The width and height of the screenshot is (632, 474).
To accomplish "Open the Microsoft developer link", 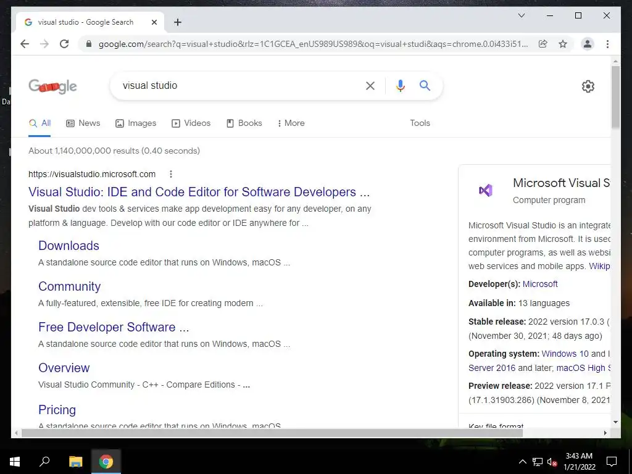I will click(x=539, y=284).
